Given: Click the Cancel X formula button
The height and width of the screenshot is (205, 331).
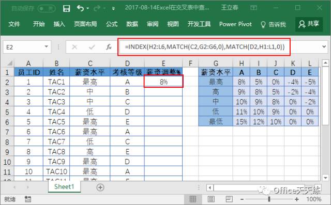Looking at the screenshot, I should [74, 47].
